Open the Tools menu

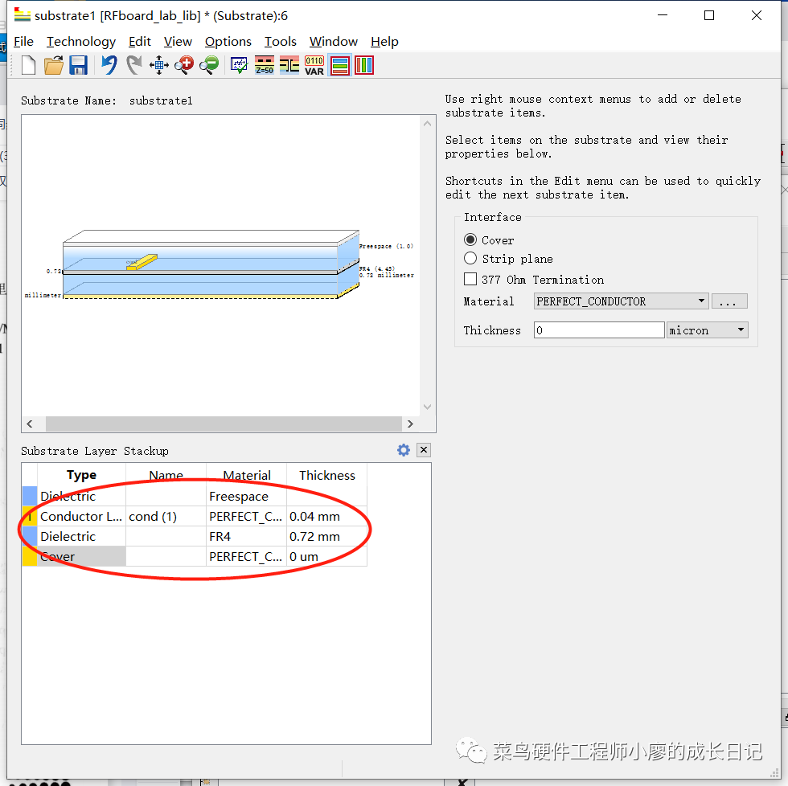pos(281,42)
